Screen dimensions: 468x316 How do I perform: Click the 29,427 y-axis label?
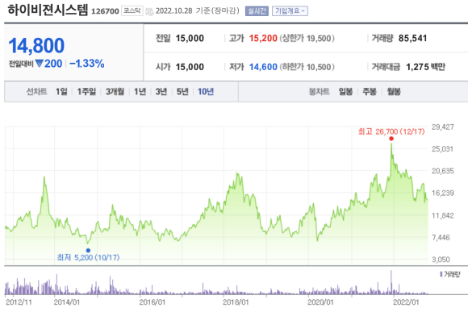click(443, 127)
